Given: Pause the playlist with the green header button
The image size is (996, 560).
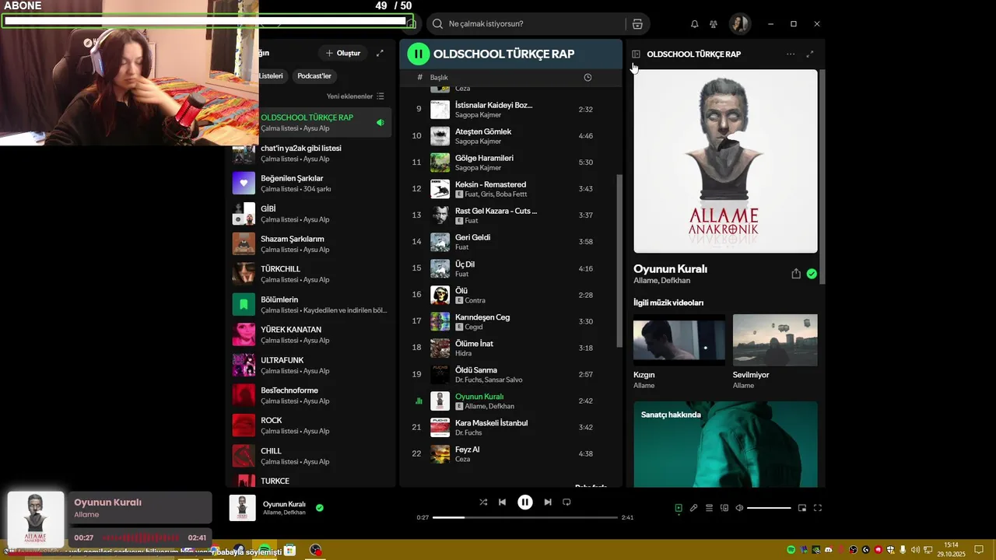Looking at the screenshot, I should (418, 54).
